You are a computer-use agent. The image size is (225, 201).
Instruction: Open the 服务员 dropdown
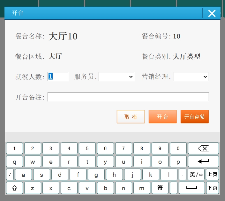click(116, 77)
